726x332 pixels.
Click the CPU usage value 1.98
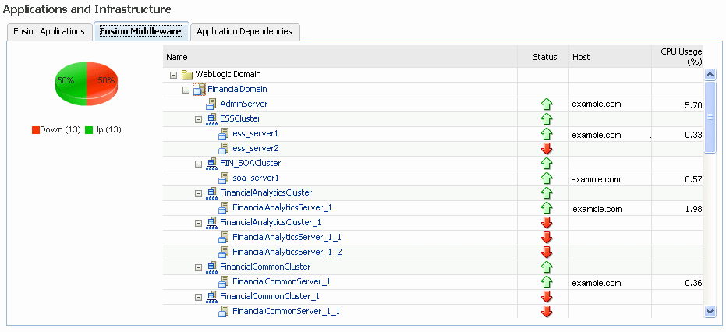click(x=693, y=210)
